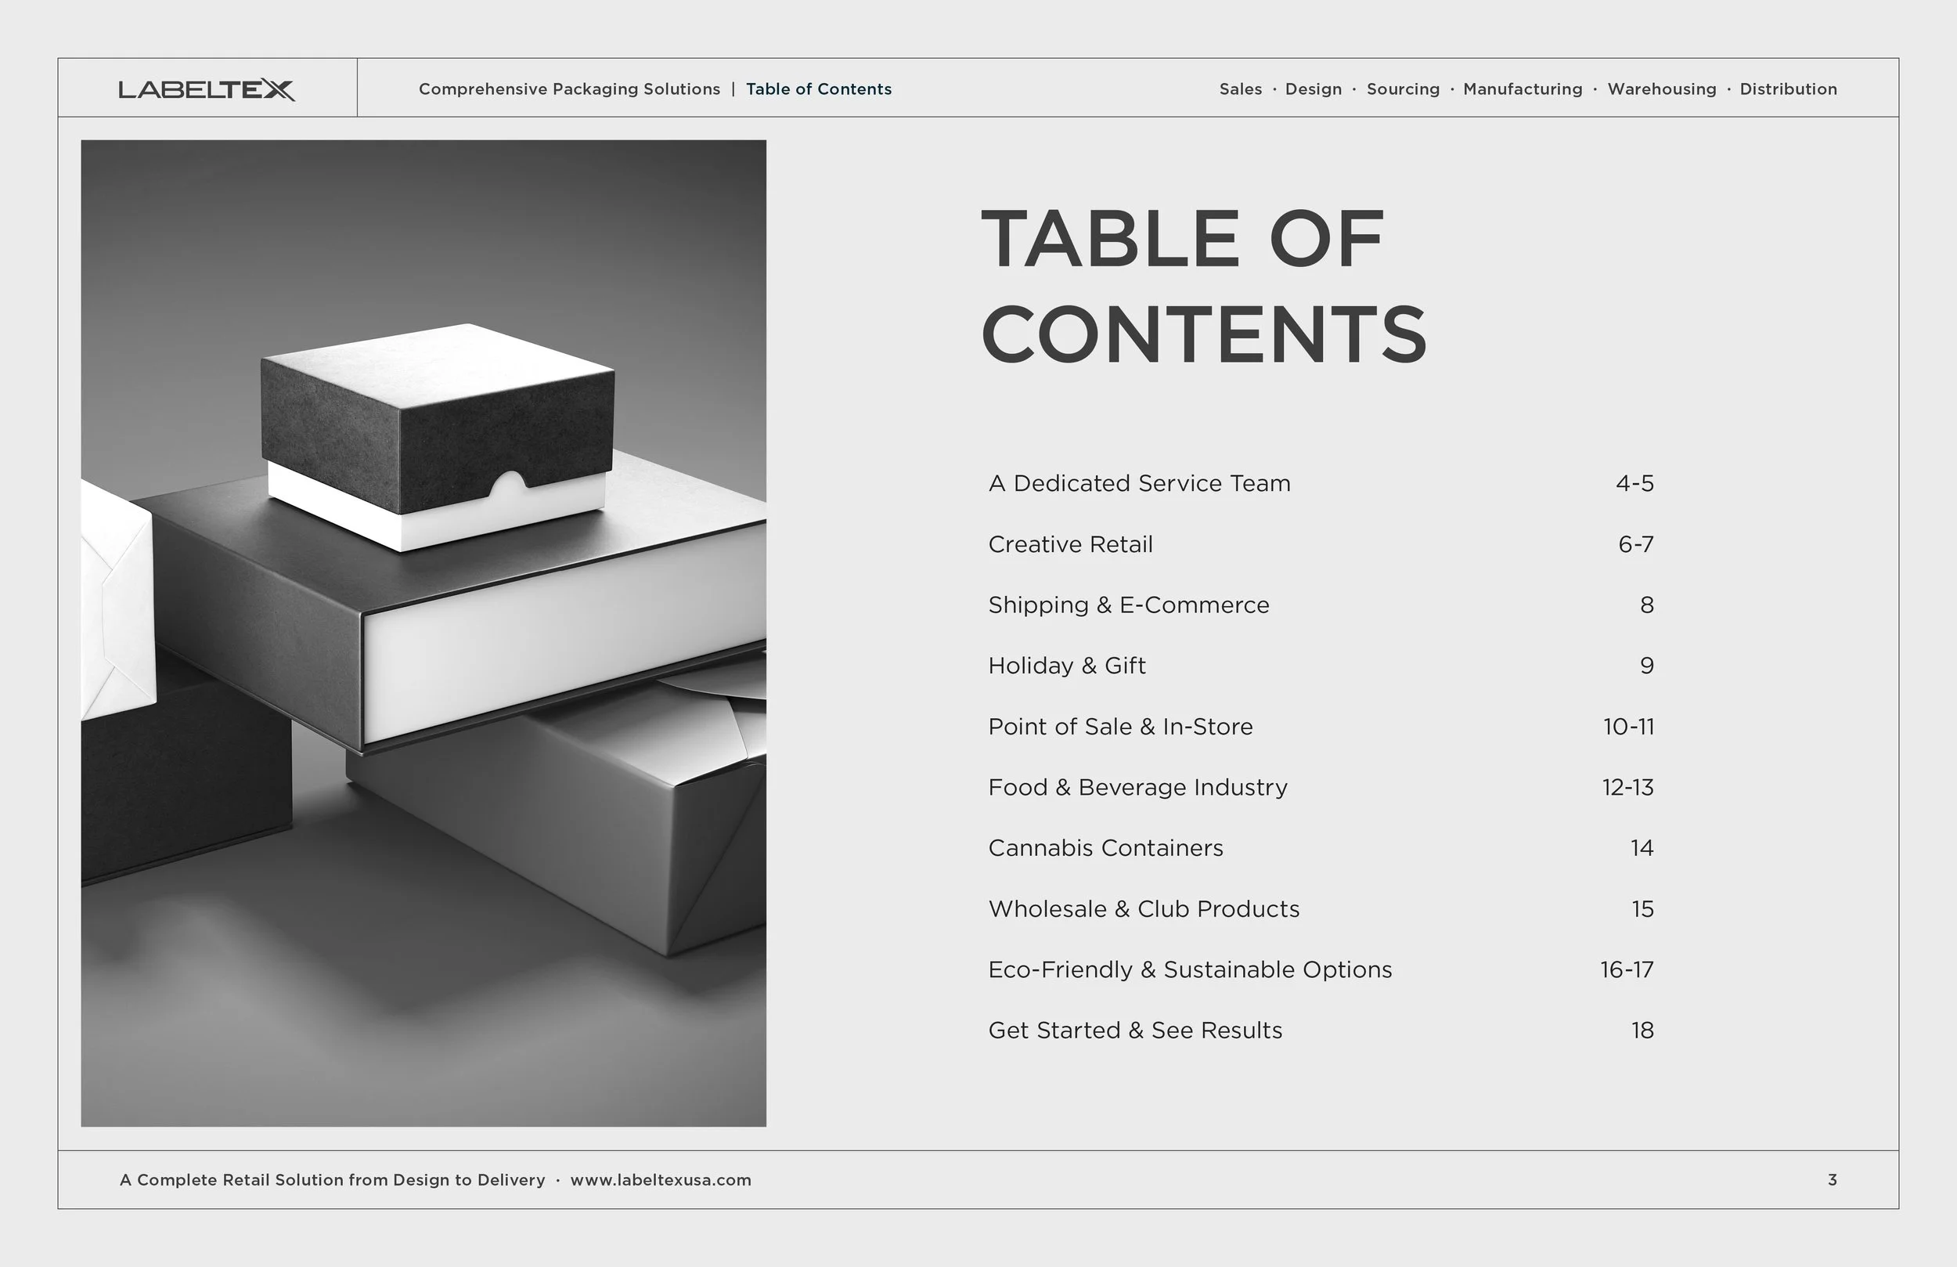This screenshot has width=1957, height=1267.
Task: Click the stacked boxes product photo
Action: coord(423,633)
